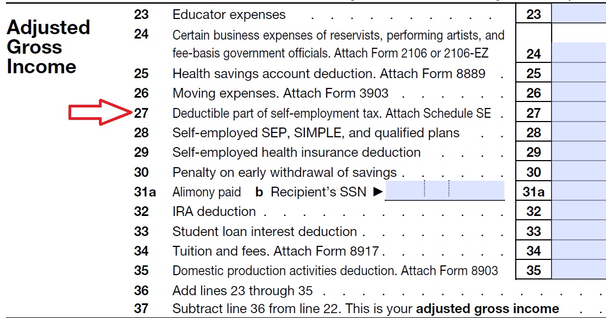
Task: Select the line 24 business expenses amount field
Action: [x=579, y=52]
